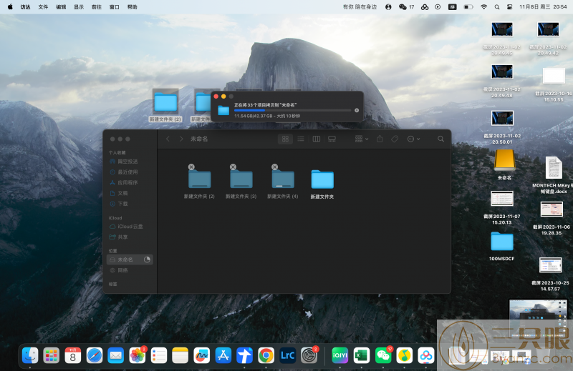Open Launchpad from the Dock
The width and height of the screenshot is (573, 371).
pyautogui.click(x=51, y=355)
